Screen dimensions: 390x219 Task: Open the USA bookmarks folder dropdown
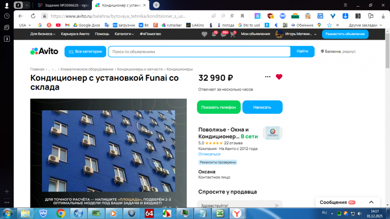click(x=25, y=25)
